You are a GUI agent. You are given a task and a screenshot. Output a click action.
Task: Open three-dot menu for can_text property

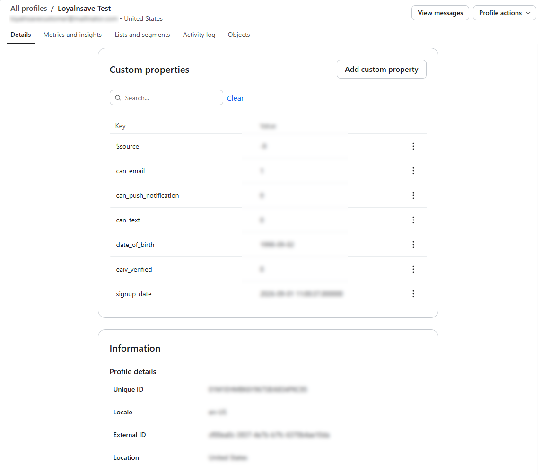coord(413,220)
